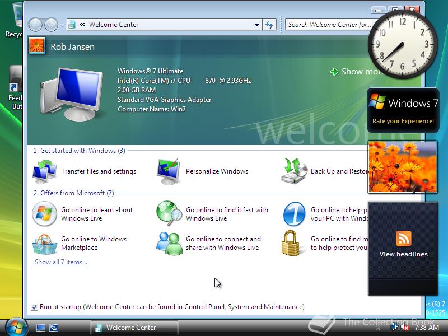448x336 pixels.
Task: Select the Personalize Windows label
Action: [x=217, y=171]
